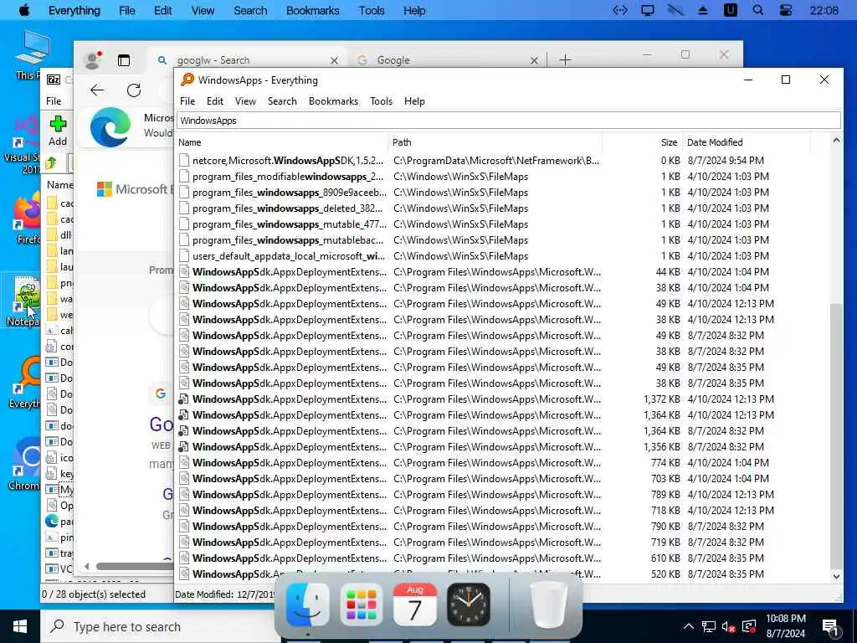Click the display icon in mac menu bar
857x643 pixels.
point(648,10)
